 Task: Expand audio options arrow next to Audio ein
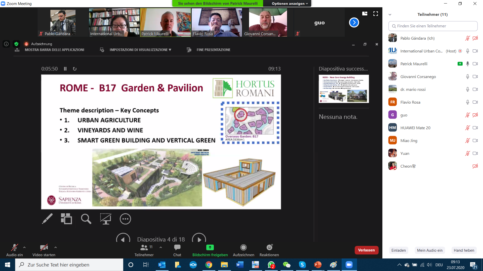pos(24,247)
